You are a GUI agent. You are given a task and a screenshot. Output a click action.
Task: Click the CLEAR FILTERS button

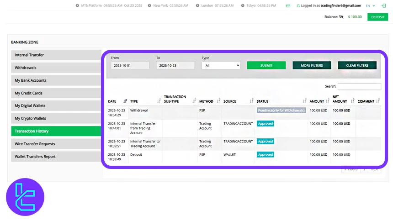point(357,65)
